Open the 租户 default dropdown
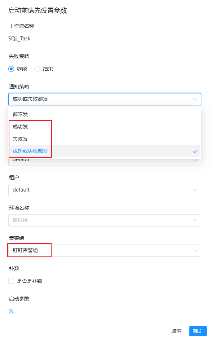 click(105, 190)
